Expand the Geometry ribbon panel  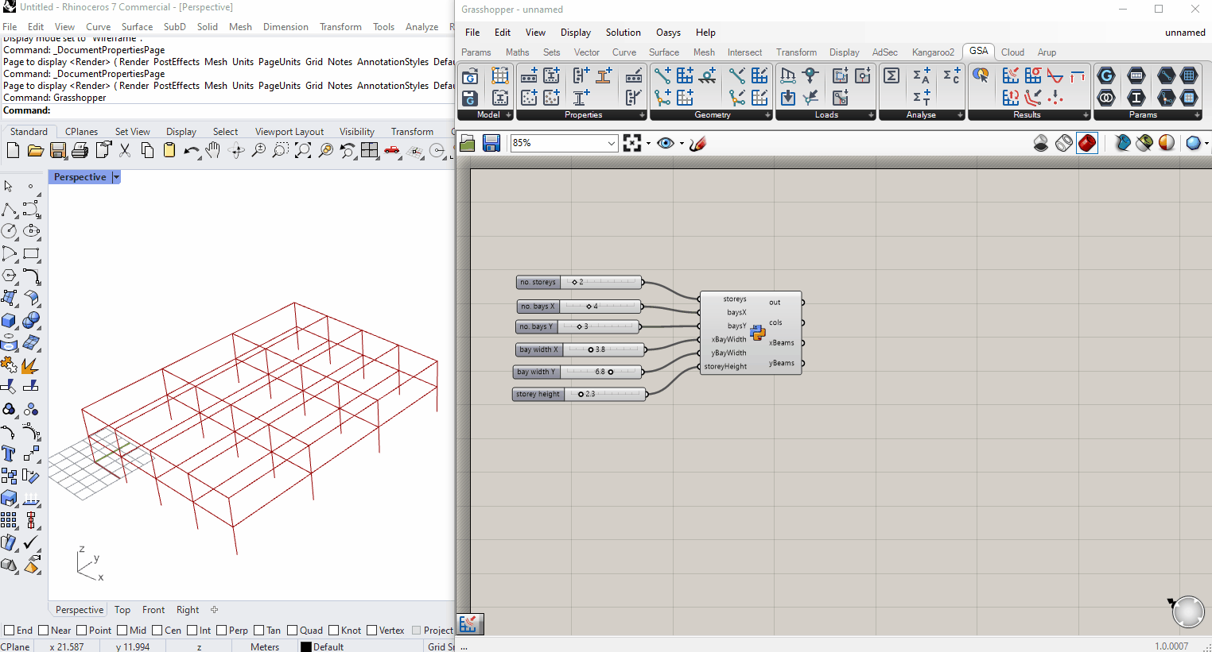[x=767, y=115]
